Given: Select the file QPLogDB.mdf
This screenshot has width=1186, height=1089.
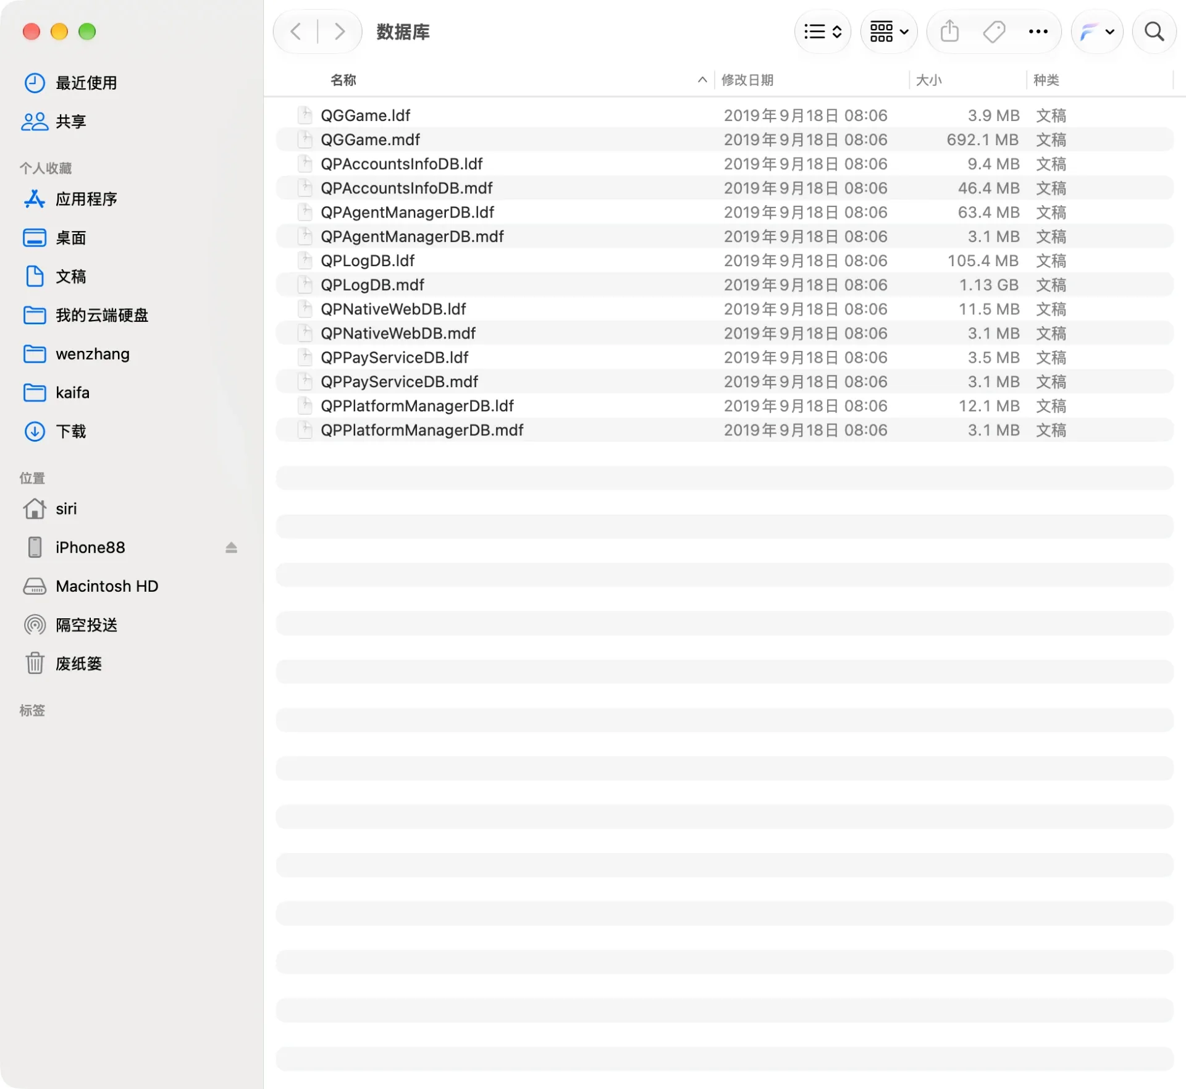Looking at the screenshot, I should 725,285.
